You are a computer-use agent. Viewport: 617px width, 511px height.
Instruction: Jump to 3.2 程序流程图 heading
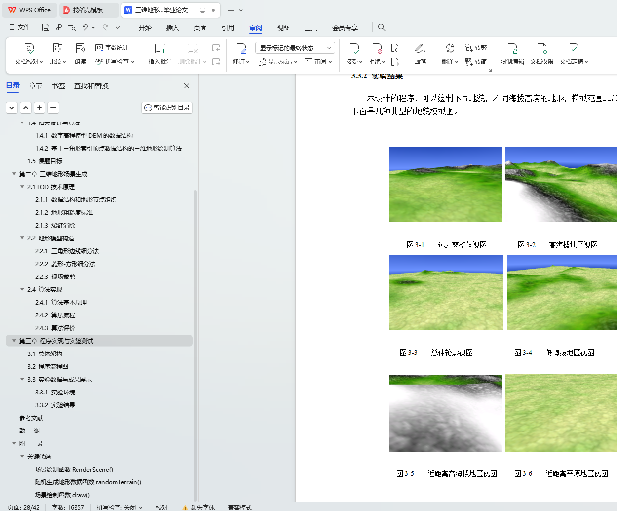coord(48,366)
